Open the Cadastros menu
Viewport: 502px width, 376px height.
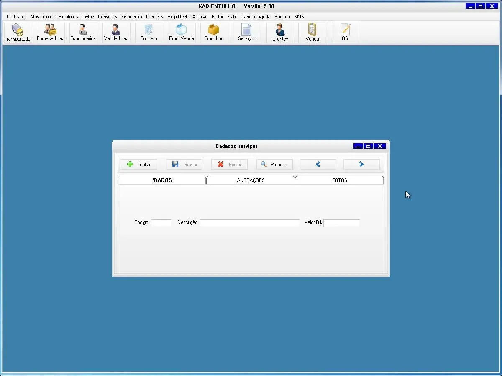pyautogui.click(x=17, y=17)
